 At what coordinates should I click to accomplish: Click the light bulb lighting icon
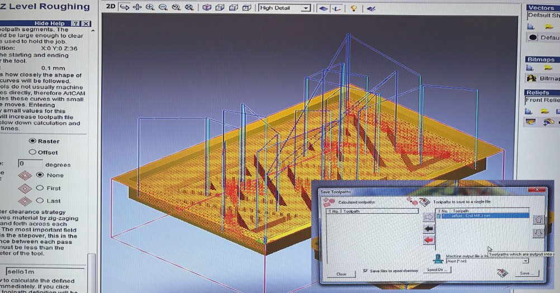[354, 8]
